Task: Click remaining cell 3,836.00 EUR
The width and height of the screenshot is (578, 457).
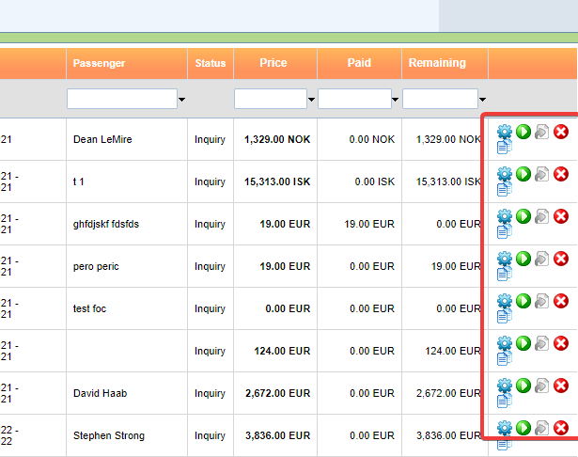Action: [x=448, y=435]
